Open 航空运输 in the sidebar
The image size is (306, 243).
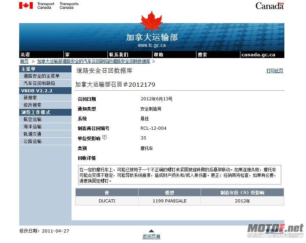click(32, 120)
